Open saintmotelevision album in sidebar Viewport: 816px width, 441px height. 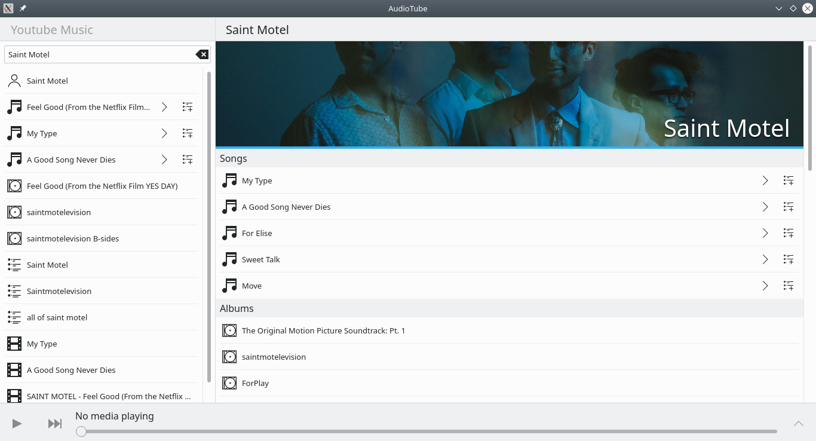(x=102, y=212)
